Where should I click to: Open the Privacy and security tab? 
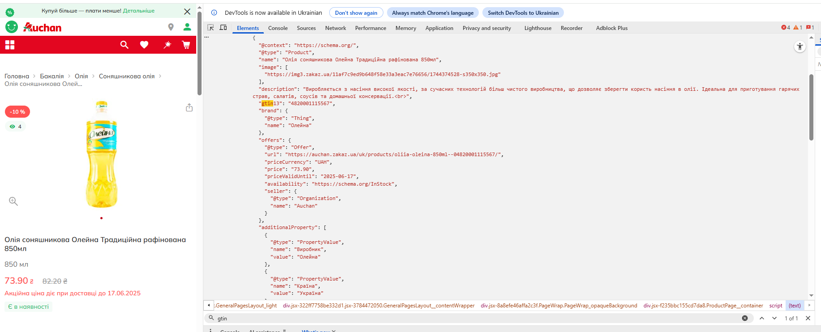pos(487,28)
